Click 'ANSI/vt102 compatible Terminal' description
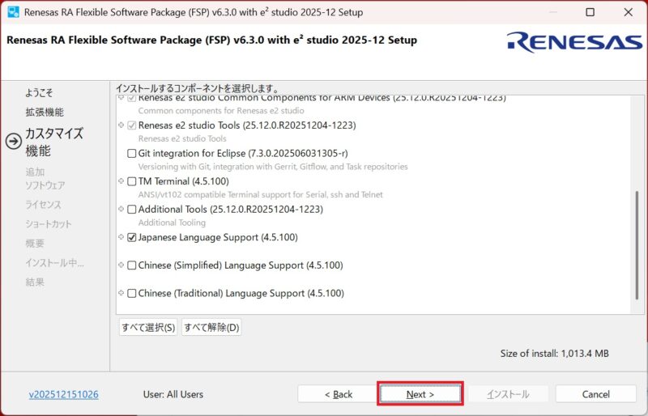The width and height of the screenshot is (648, 416). tap(260, 194)
